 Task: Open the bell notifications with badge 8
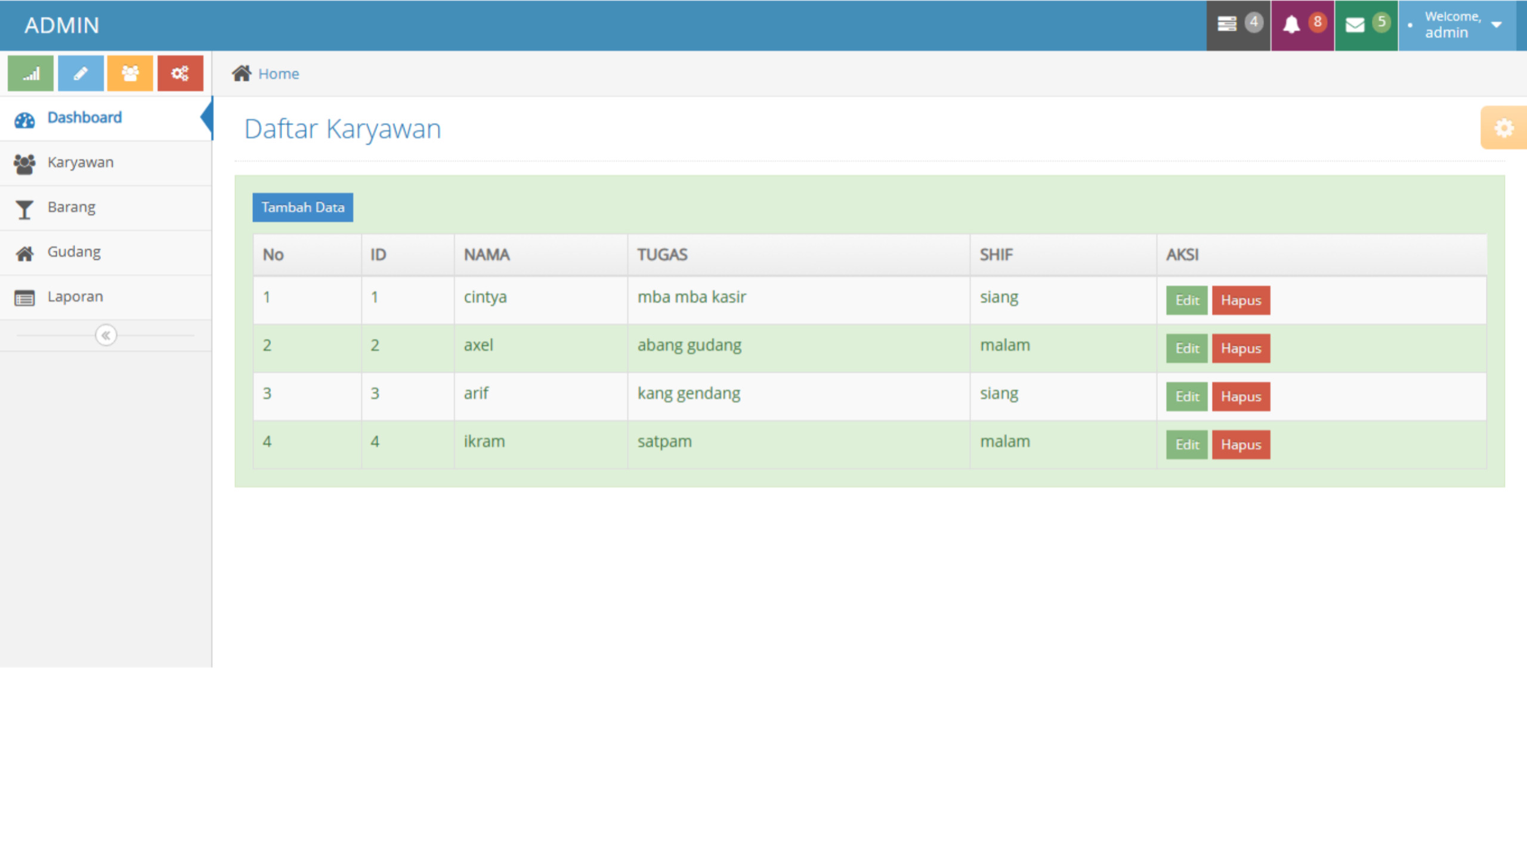(1303, 25)
